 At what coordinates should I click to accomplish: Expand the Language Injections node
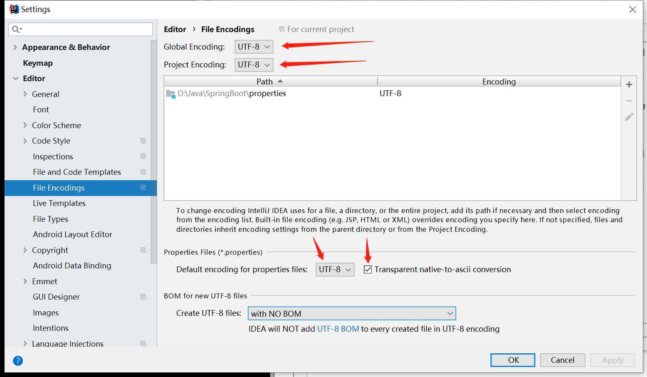point(25,344)
